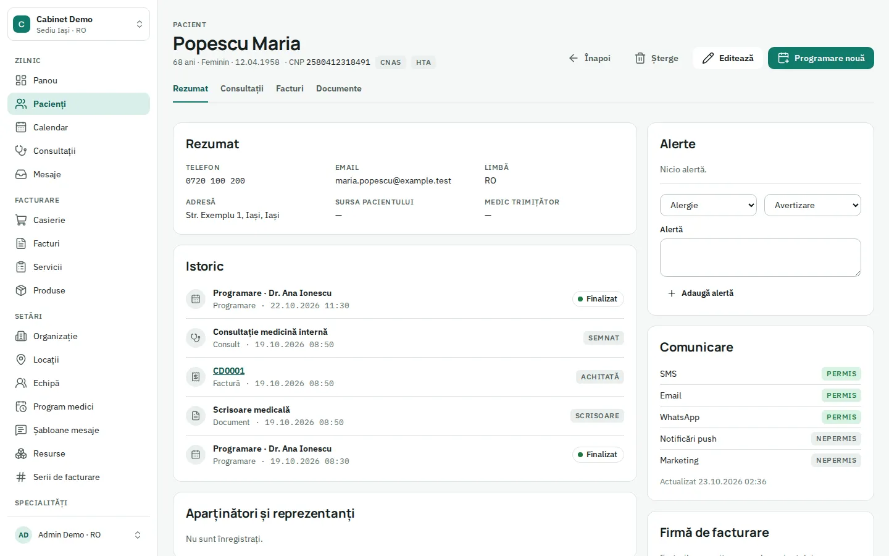Open Mesaje inbox icon
889x556 pixels.
tap(21, 174)
